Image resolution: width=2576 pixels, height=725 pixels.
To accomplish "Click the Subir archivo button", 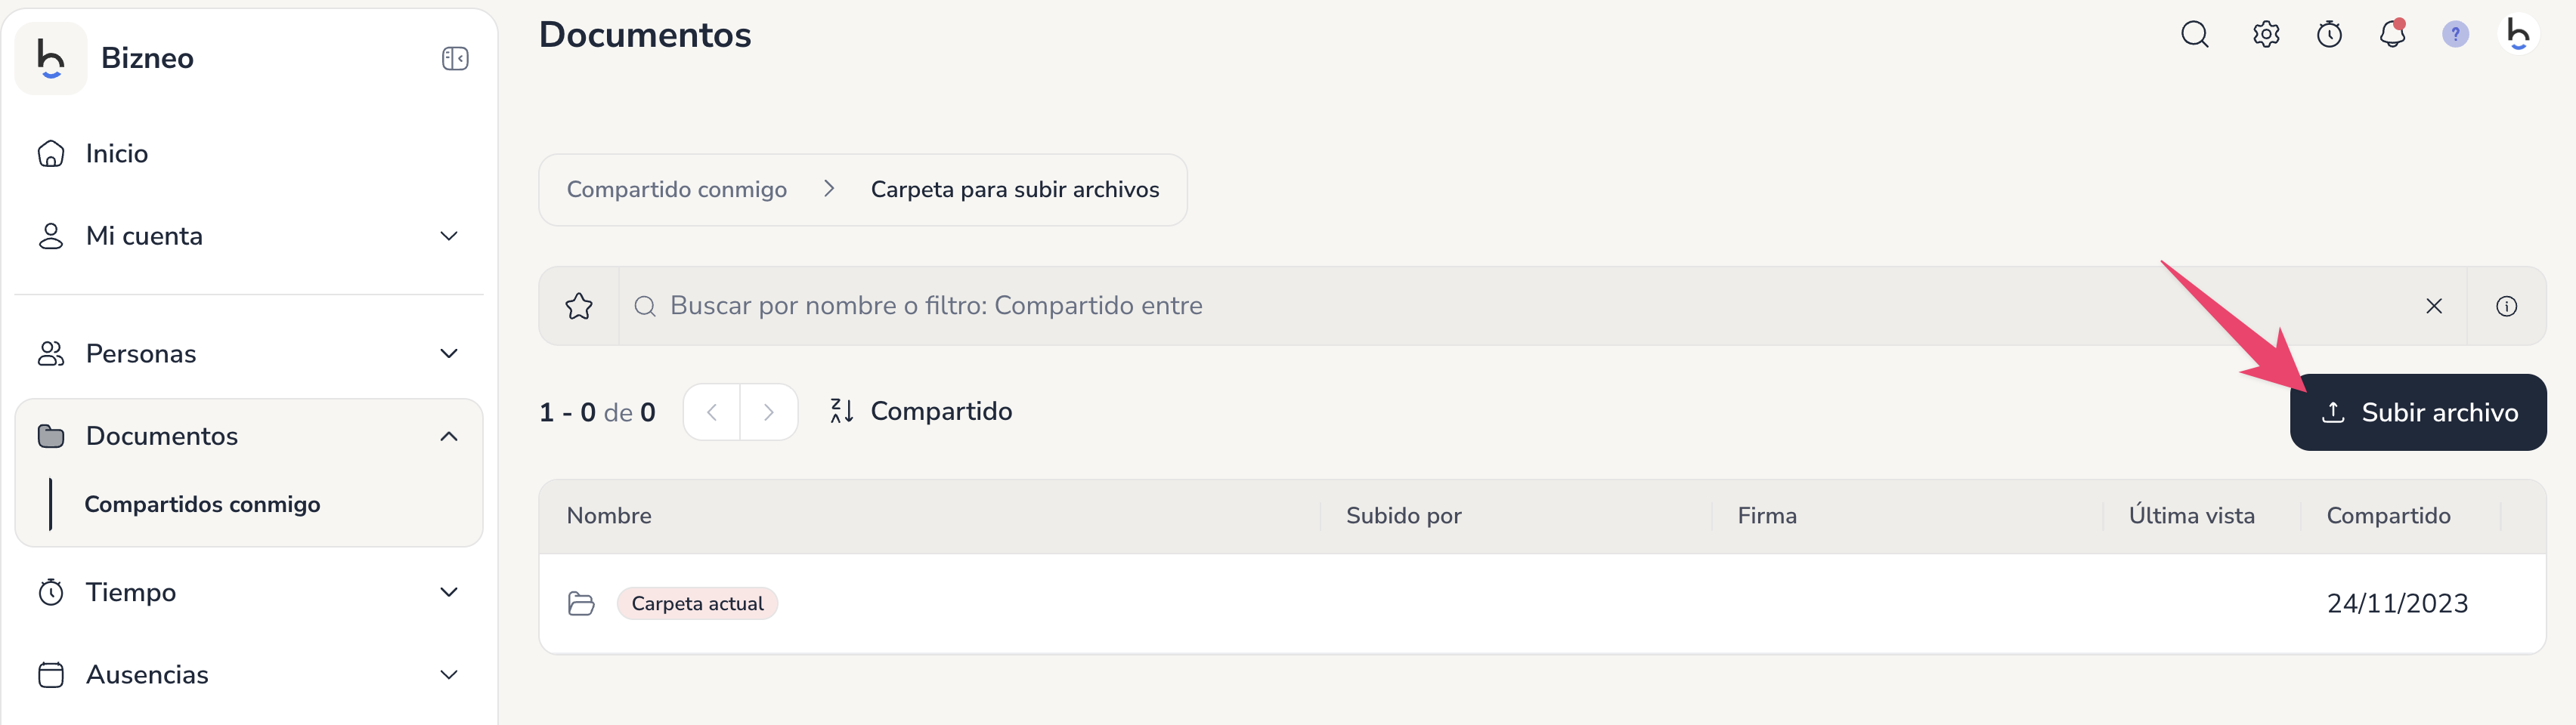I will click(x=2417, y=412).
